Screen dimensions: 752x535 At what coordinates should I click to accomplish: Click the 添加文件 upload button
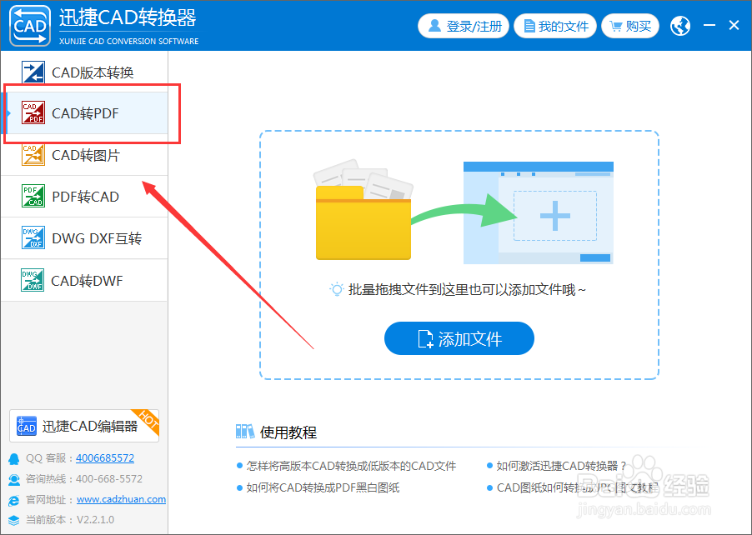click(x=459, y=338)
